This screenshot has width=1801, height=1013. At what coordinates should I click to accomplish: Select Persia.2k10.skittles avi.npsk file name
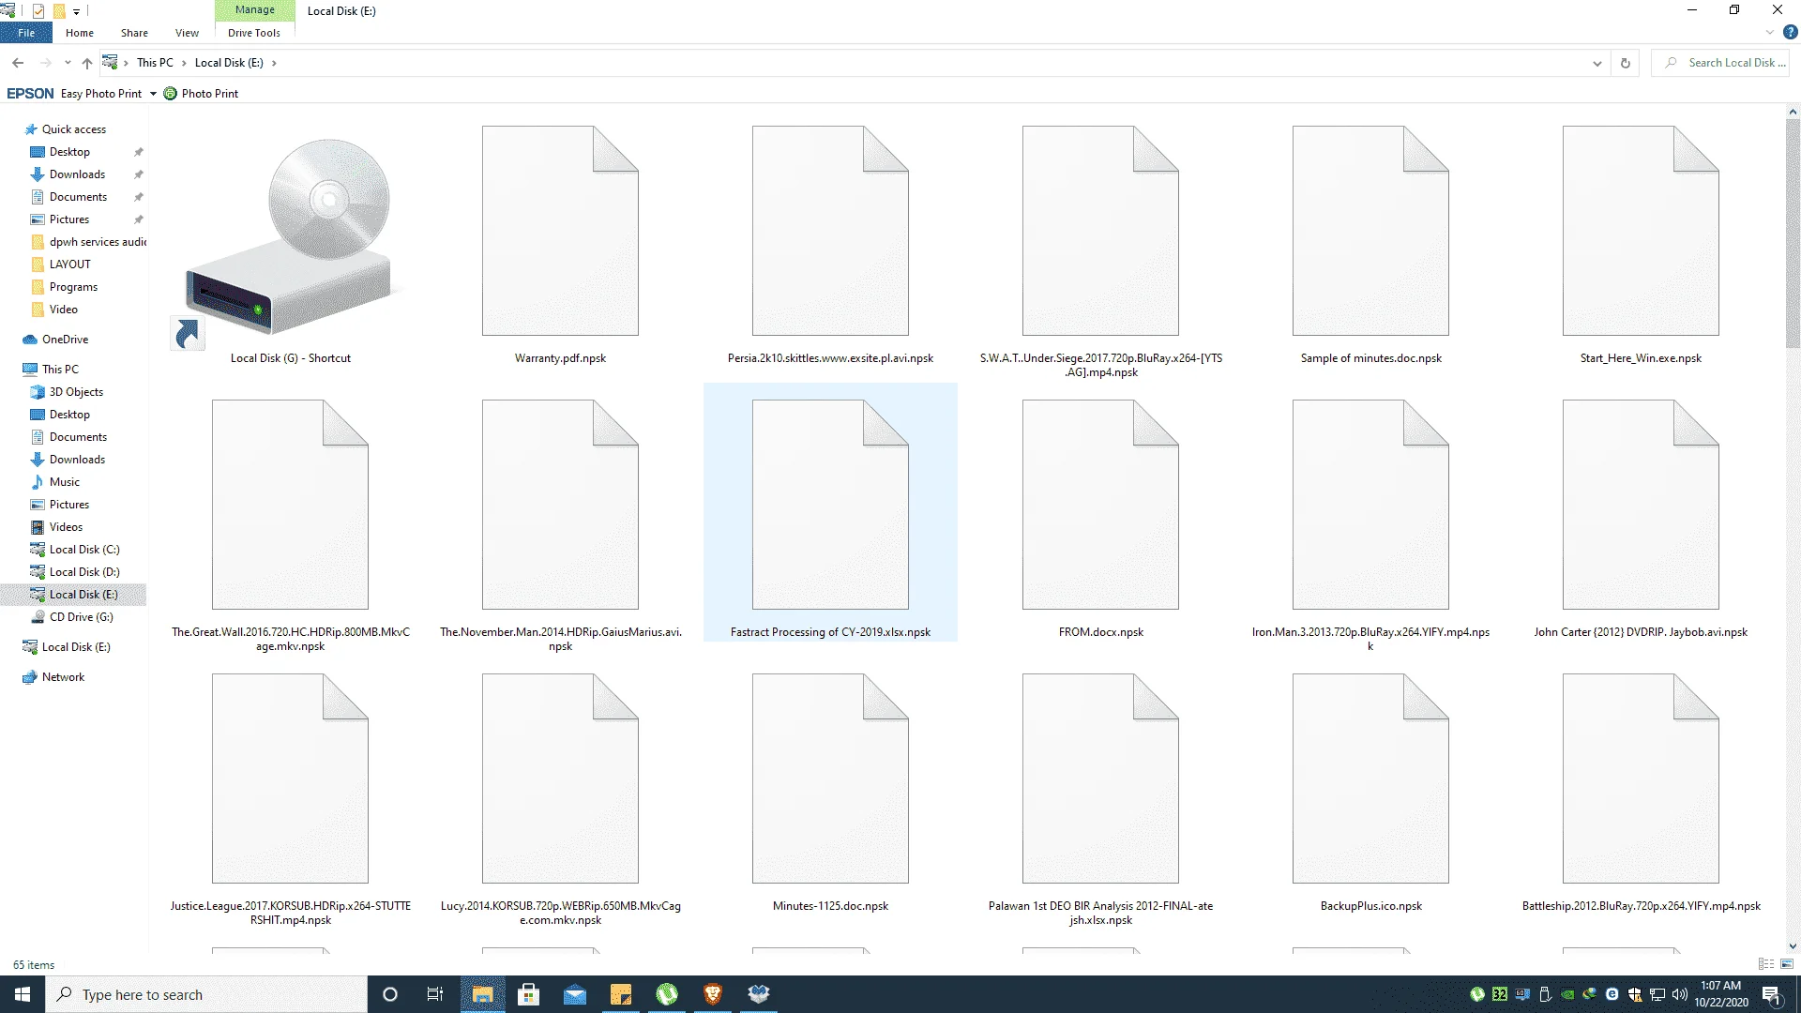tap(830, 358)
